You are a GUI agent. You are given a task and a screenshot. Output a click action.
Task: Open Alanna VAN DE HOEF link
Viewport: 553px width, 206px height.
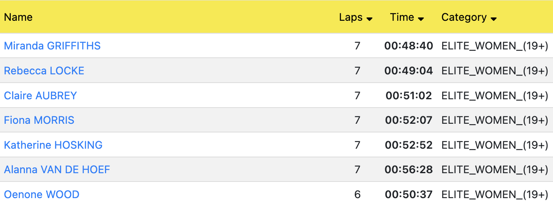(57, 170)
